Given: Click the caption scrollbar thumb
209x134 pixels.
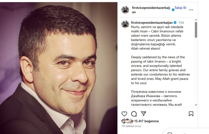Looking at the screenshot, I should pyautogui.click(x=196, y=30).
